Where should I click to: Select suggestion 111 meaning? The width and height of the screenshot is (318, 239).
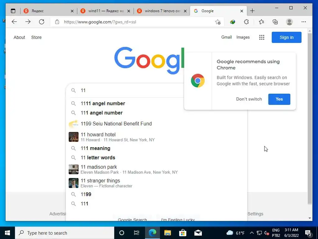[x=157, y=148]
